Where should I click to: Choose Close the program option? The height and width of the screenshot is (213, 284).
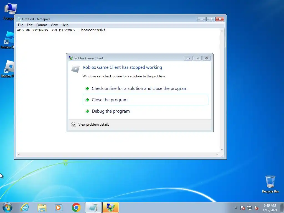click(x=145, y=100)
